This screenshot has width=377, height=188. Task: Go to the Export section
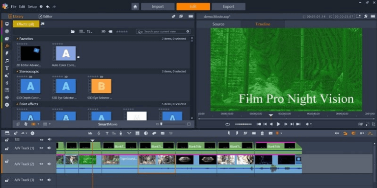(228, 7)
